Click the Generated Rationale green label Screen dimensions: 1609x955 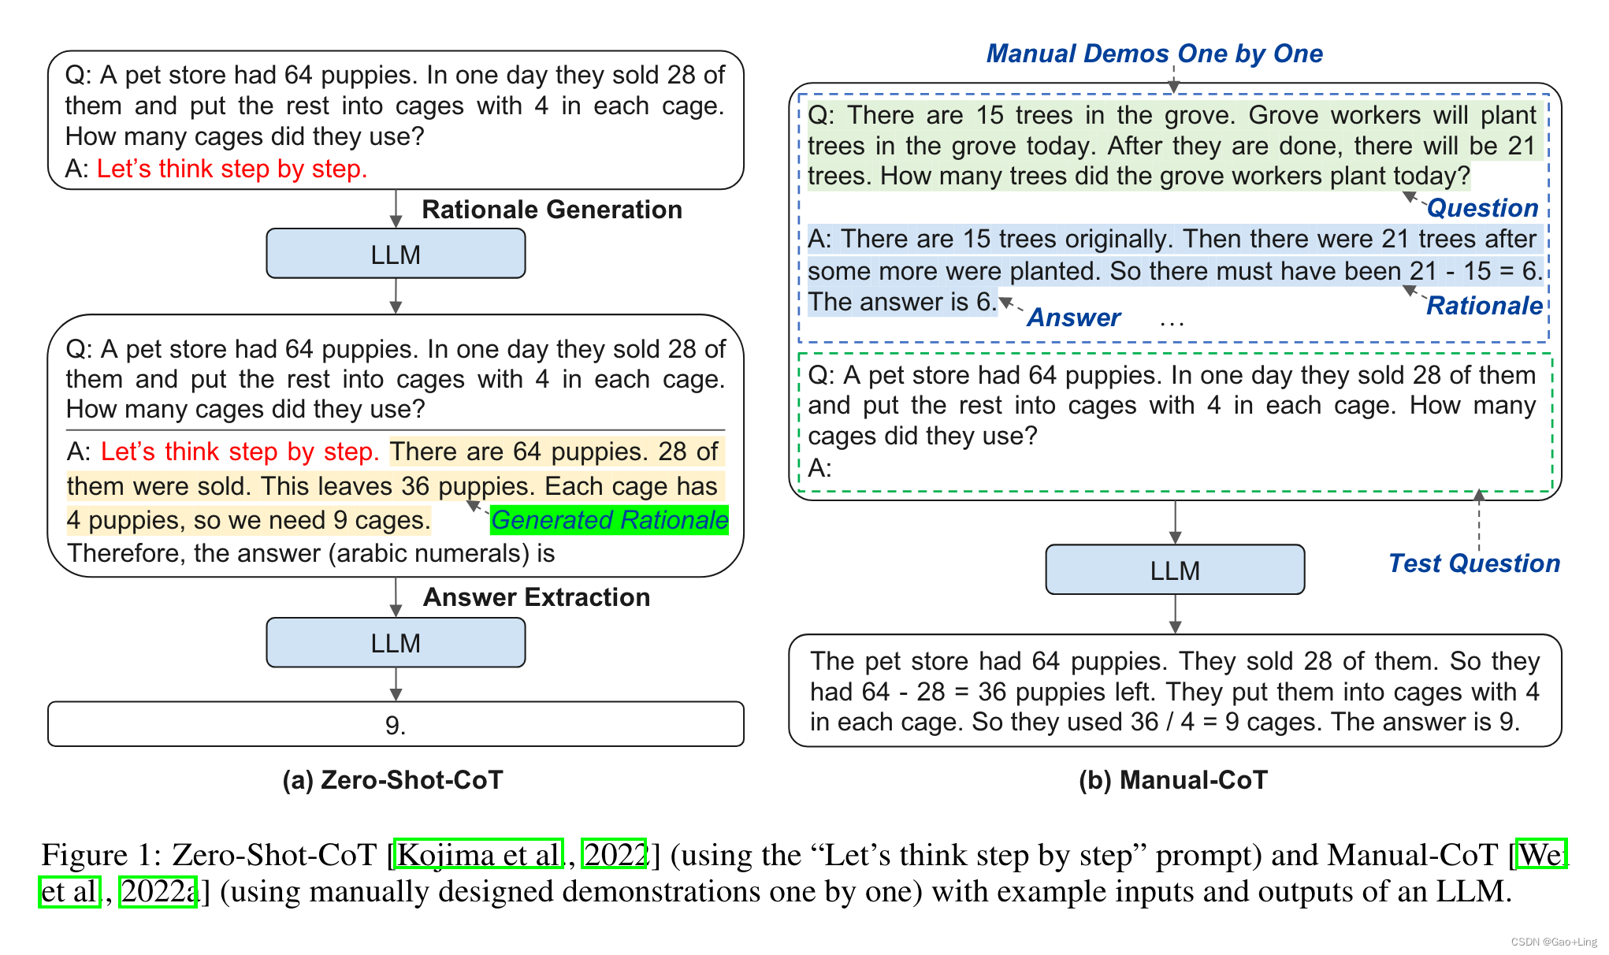click(609, 521)
